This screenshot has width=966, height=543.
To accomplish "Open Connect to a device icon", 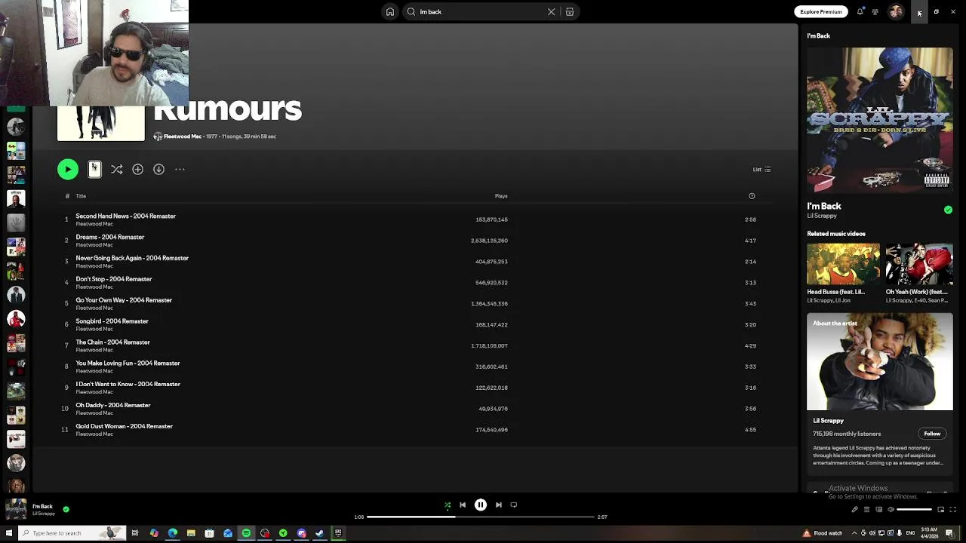I will [x=878, y=509].
